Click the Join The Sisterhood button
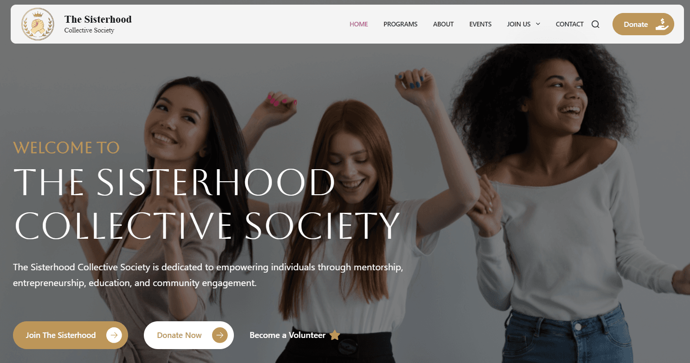Viewport: 690px width, 363px height. pos(71,335)
